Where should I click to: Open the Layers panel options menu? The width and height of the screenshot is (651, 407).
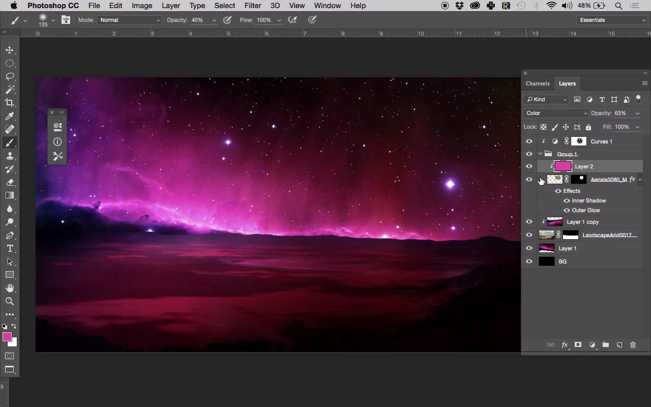[x=644, y=83]
